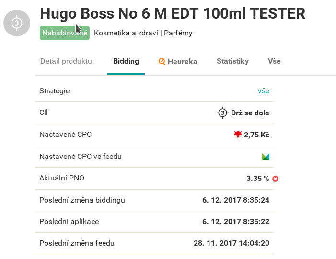Screen dimensions: 336x259
Task: Click the Poslední změna biddingu timestamp
Action: point(236,200)
